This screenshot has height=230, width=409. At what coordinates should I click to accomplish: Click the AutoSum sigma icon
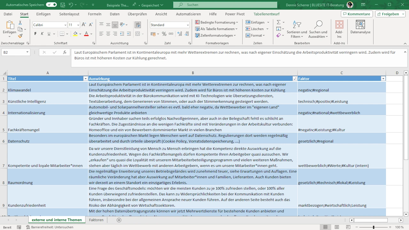coord(279,22)
